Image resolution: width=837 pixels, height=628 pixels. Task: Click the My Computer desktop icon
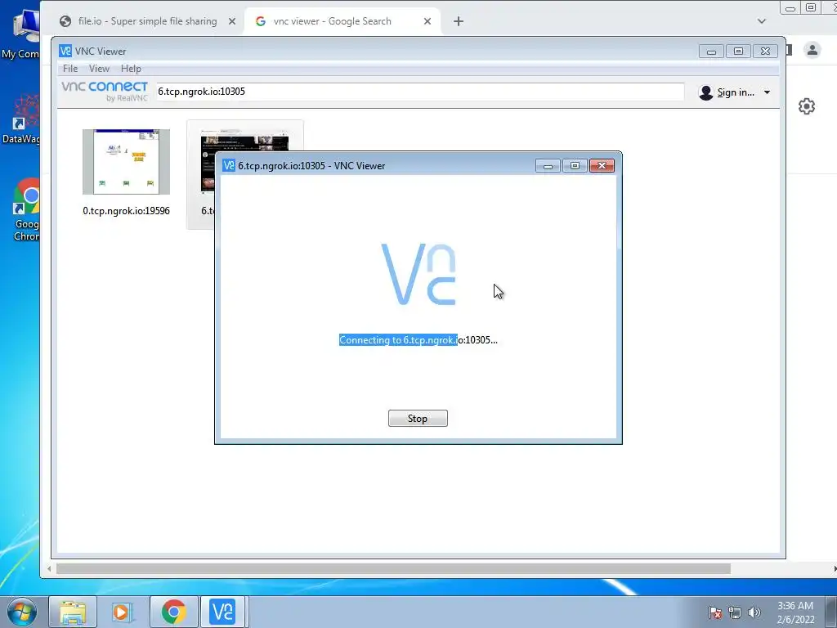tap(20, 34)
